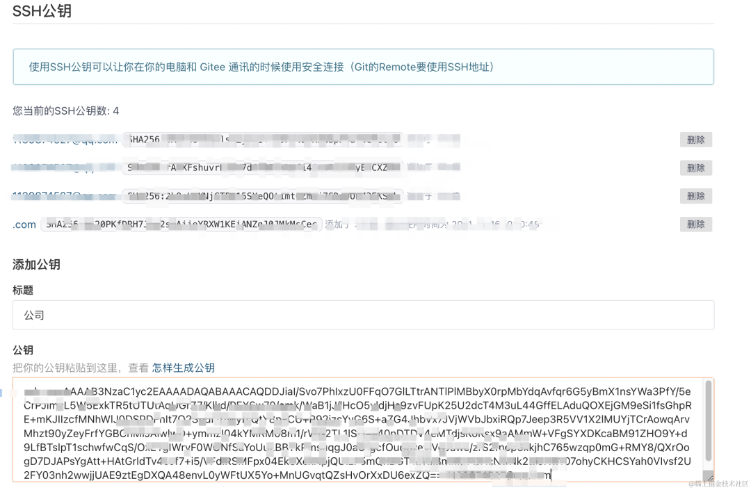Click the 您当前的SSH公钥数: 4 text
This screenshot has width=751, height=490.
pyautogui.click(x=65, y=111)
